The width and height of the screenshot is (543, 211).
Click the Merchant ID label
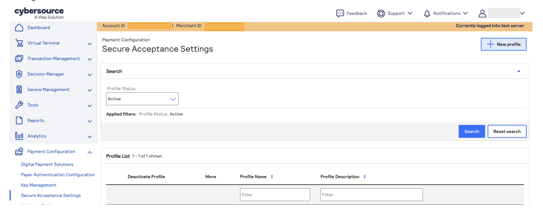click(189, 26)
